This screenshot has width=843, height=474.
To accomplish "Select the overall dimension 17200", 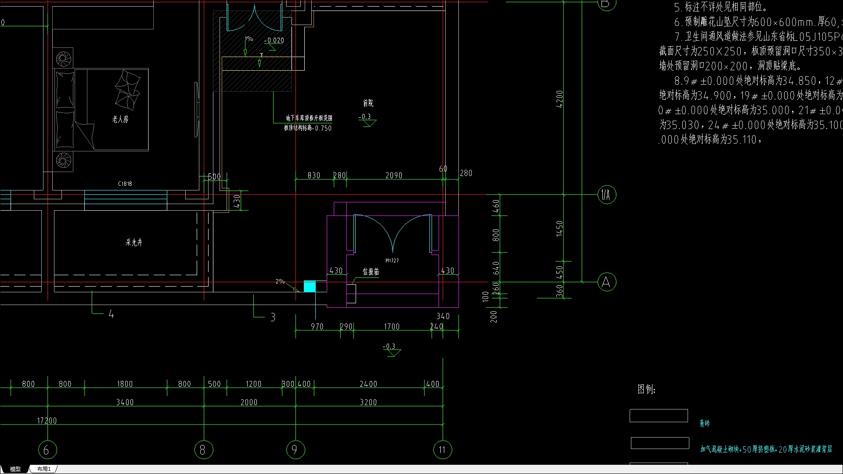I will [47, 421].
